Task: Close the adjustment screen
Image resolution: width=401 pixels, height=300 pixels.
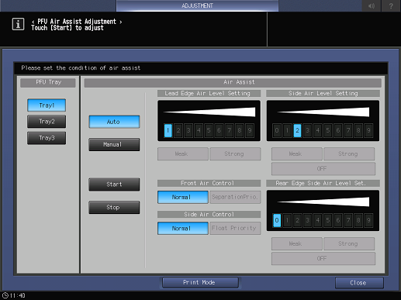Action: click(x=359, y=283)
